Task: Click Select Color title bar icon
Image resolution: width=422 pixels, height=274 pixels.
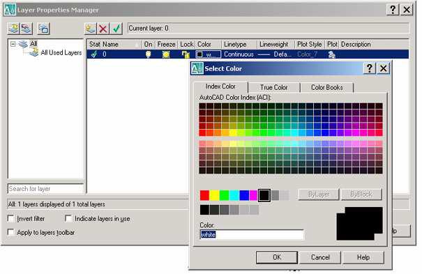Action: tap(197, 68)
